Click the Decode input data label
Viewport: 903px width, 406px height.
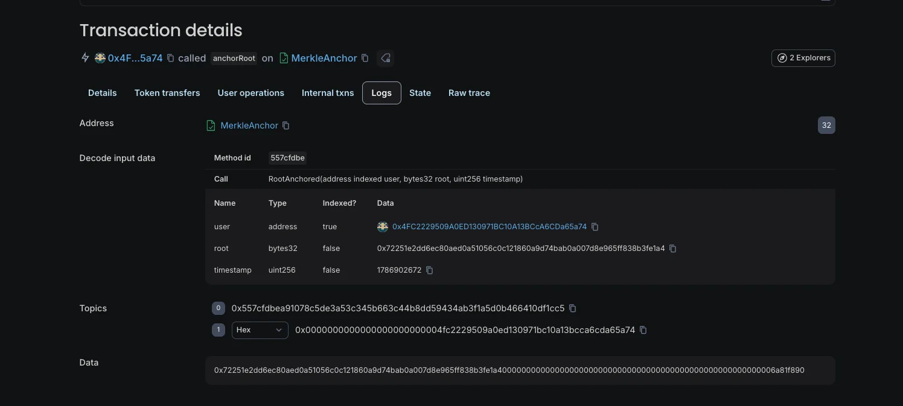[x=117, y=158]
